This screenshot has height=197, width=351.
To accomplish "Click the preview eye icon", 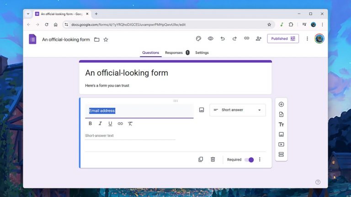I will (x=211, y=39).
